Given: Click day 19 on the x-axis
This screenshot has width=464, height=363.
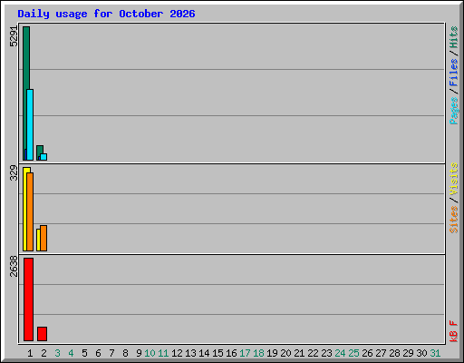Looking at the screenshot, I should pyautogui.click(x=272, y=353).
